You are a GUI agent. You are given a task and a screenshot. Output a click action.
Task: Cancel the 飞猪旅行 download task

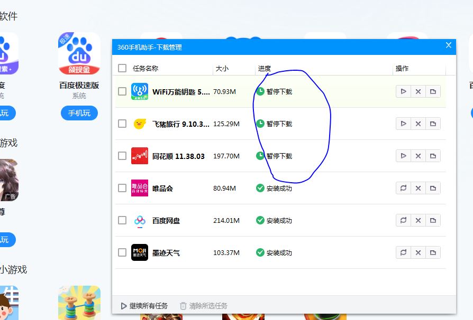click(x=418, y=124)
